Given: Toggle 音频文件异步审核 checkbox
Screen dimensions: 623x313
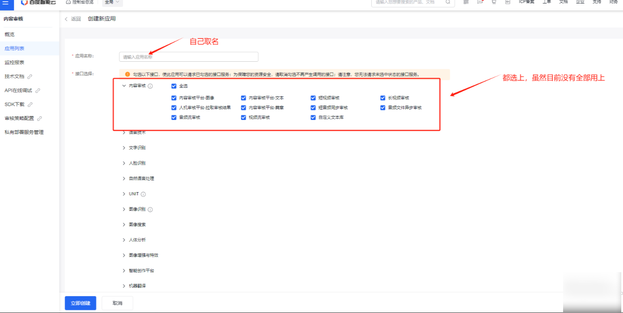Looking at the screenshot, I should [x=383, y=107].
